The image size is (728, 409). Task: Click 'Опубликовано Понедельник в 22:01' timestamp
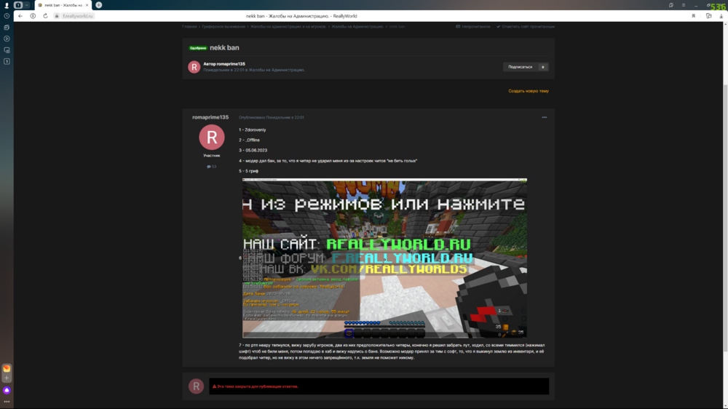pyautogui.click(x=272, y=117)
